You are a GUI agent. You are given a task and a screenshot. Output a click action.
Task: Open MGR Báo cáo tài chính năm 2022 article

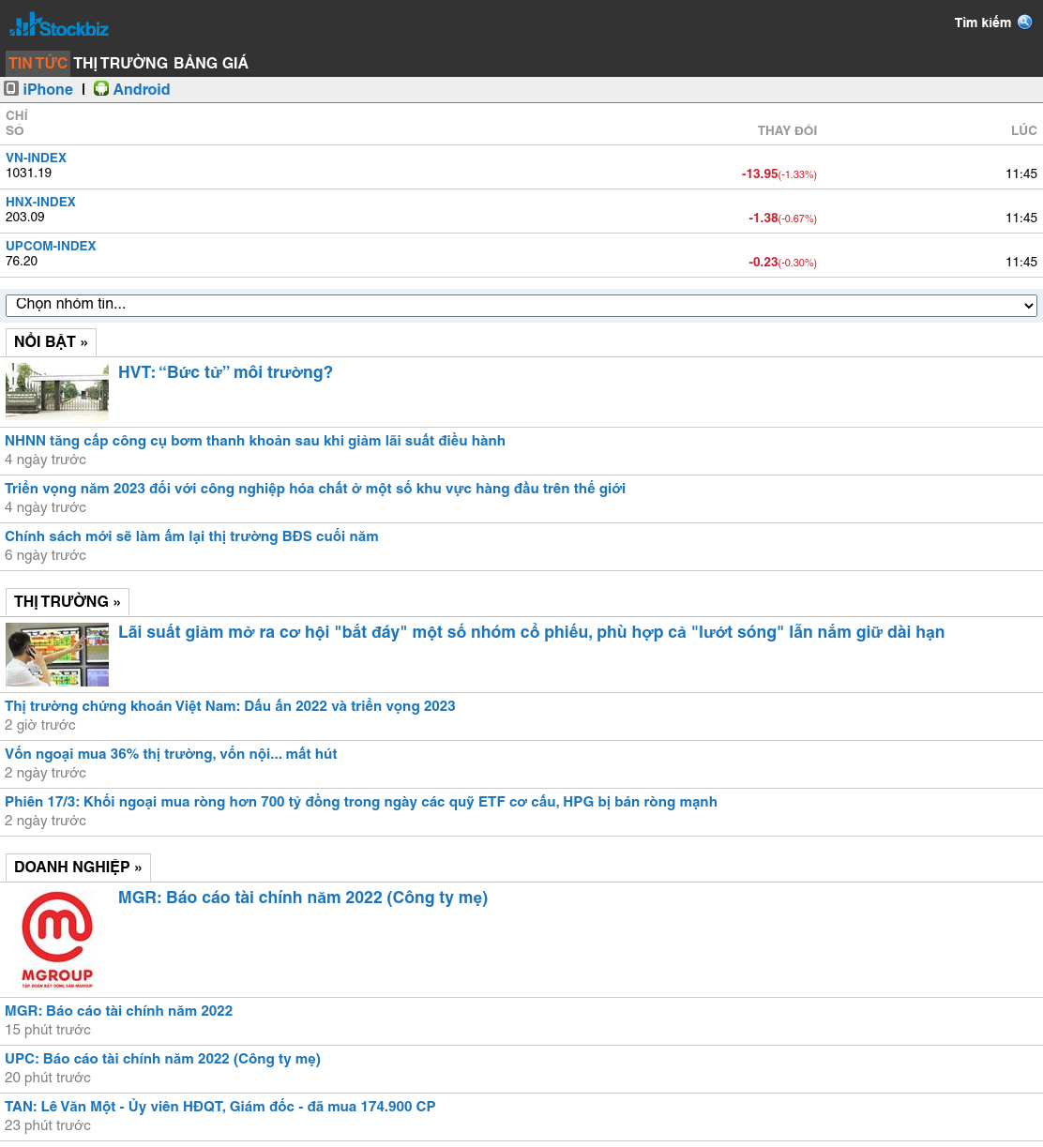118,1011
